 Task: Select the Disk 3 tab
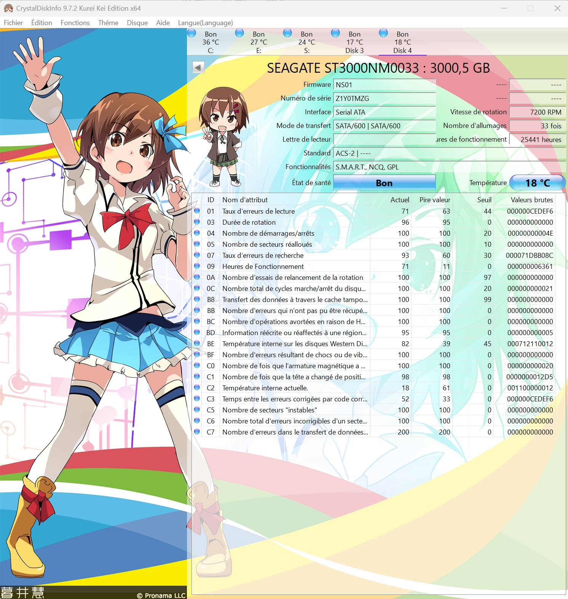click(x=354, y=42)
